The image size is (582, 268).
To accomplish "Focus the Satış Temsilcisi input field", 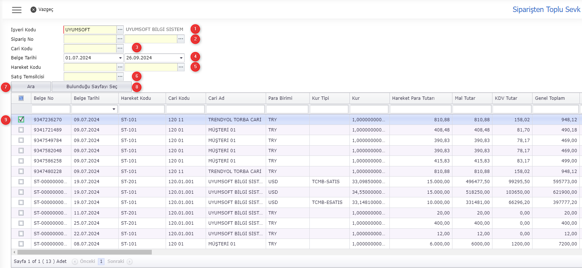I will pyautogui.click(x=90, y=76).
